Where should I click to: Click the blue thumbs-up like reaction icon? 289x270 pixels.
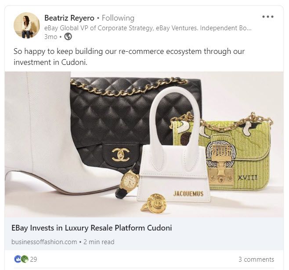[18, 259]
